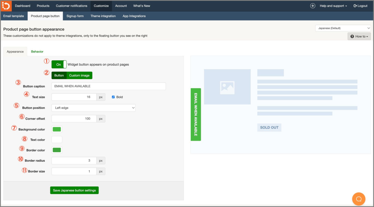This screenshot has height=207, width=374.
Task: Switch to the Behavior tab
Action: pos(37,52)
